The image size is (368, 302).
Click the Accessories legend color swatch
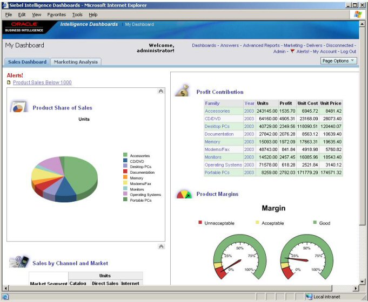125,155
